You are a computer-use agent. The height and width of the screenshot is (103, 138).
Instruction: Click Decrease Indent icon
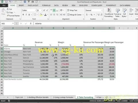click(x=61, y=15)
